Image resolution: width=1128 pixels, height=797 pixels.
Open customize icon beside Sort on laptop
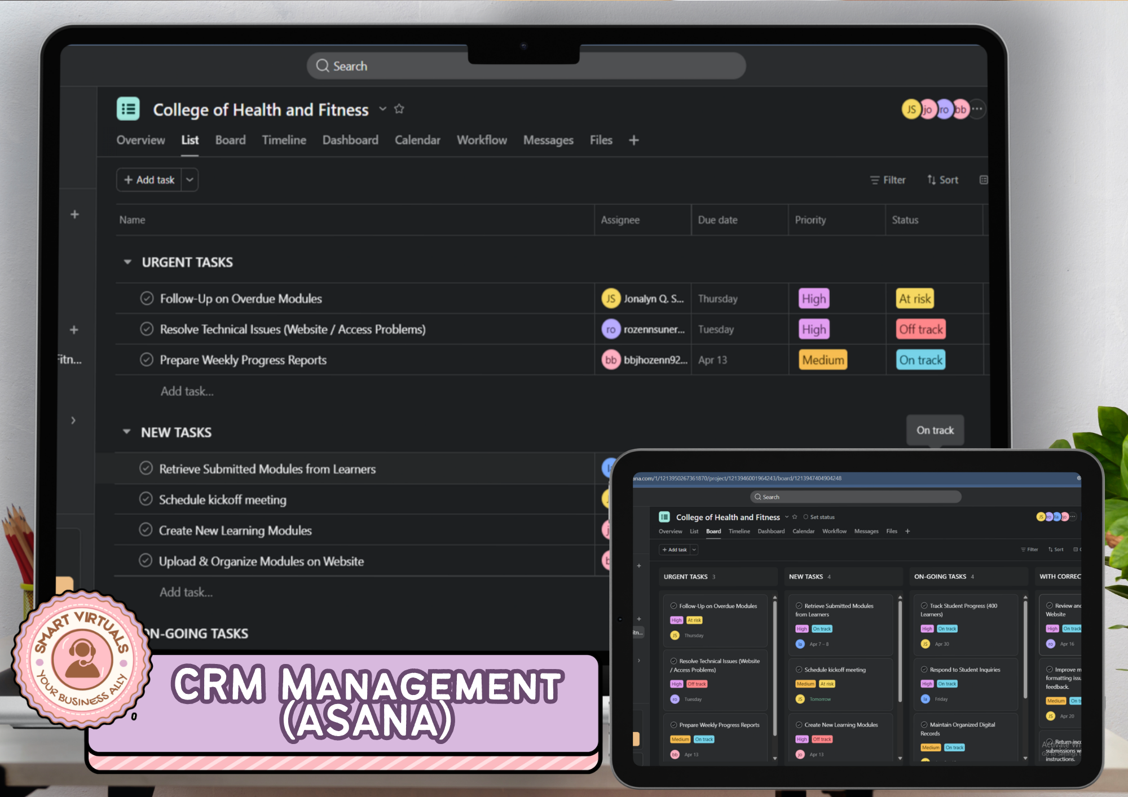click(984, 180)
